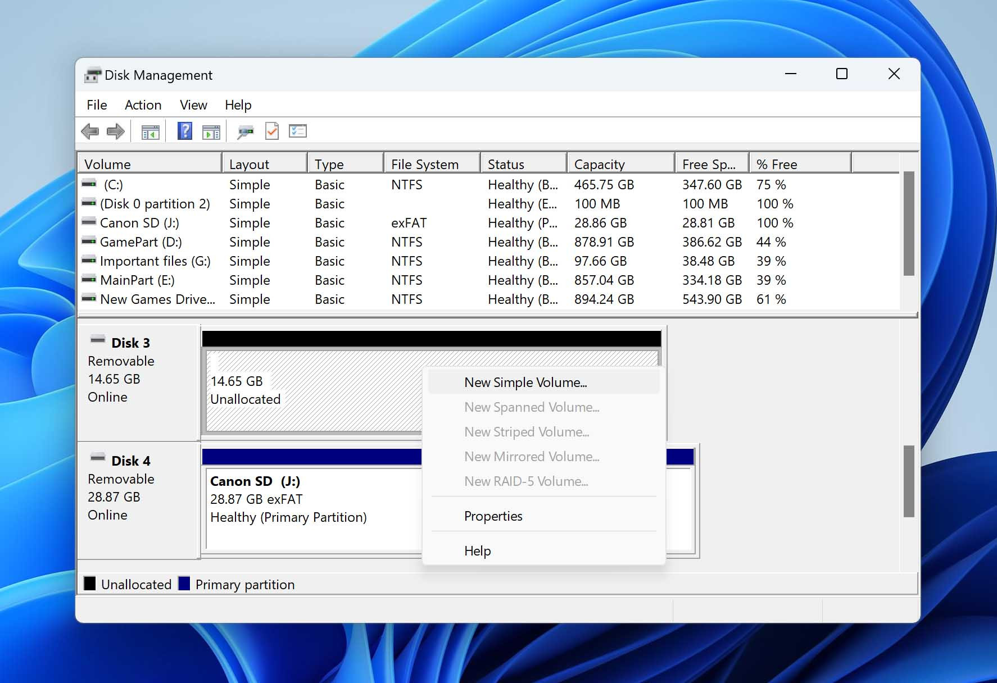997x683 pixels.
Task: Click the 543.90 GB free space cell
Action: 712,299
